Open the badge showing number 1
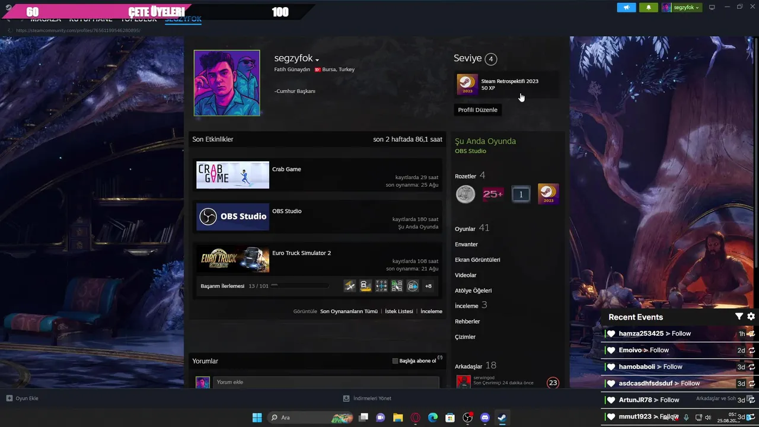759x427 pixels. tap(521, 194)
